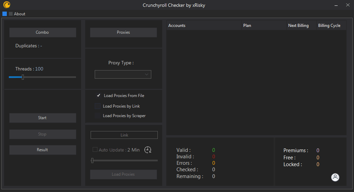The height and width of the screenshot is (192, 354).
Task: Sort by the Plan column header
Action: (264, 26)
